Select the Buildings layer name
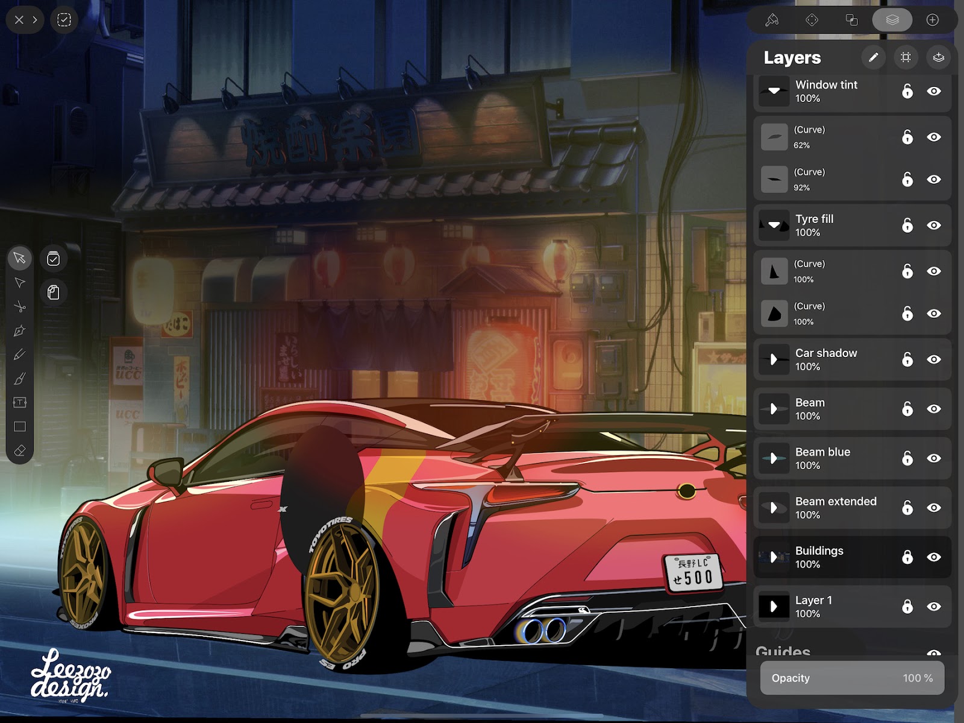This screenshot has width=964, height=723. point(819,551)
